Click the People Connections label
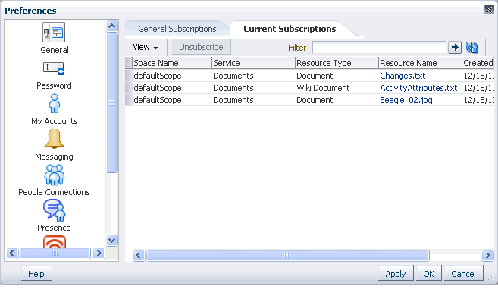 (54, 192)
